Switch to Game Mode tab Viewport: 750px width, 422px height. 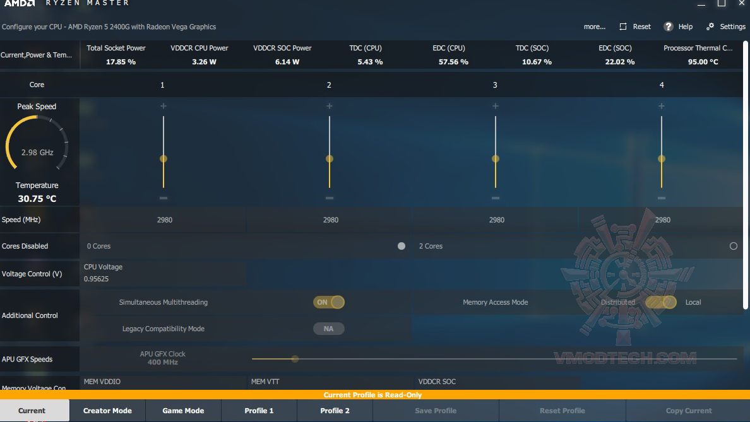[x=183, y=411]
